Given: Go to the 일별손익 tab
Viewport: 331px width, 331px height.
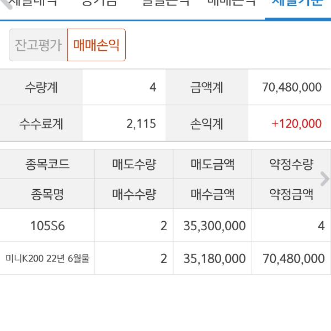Looking at the screenshot, I should [x=165, y=3].
